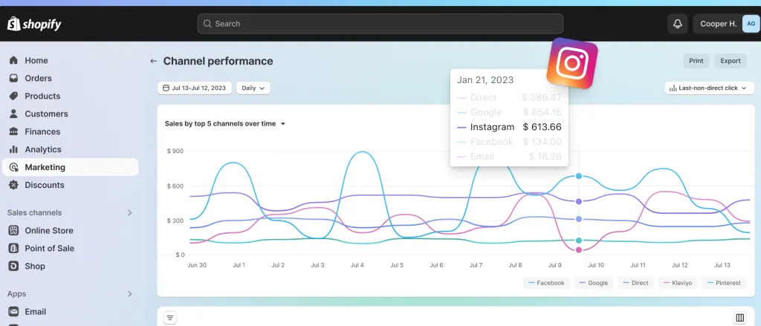The image size is (761, 326).
Task: Click the Customers person icon
Action: pos(13,114)
